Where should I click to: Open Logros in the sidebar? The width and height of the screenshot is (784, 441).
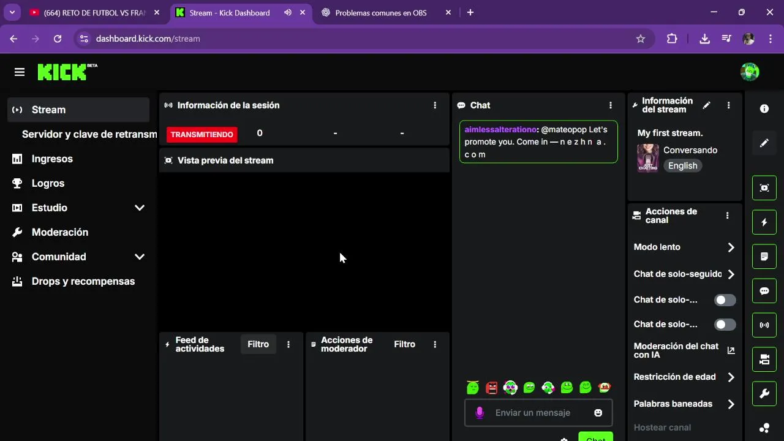pyautogui.click(x=78, y=183)
